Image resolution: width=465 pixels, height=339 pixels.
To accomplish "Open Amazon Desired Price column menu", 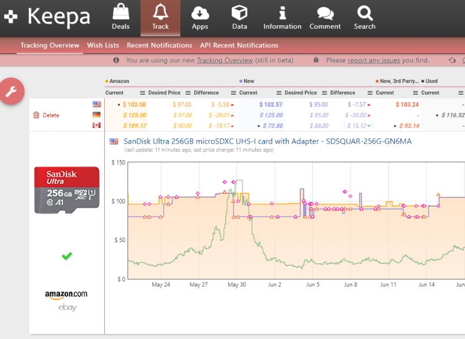I will pos(187,93).
